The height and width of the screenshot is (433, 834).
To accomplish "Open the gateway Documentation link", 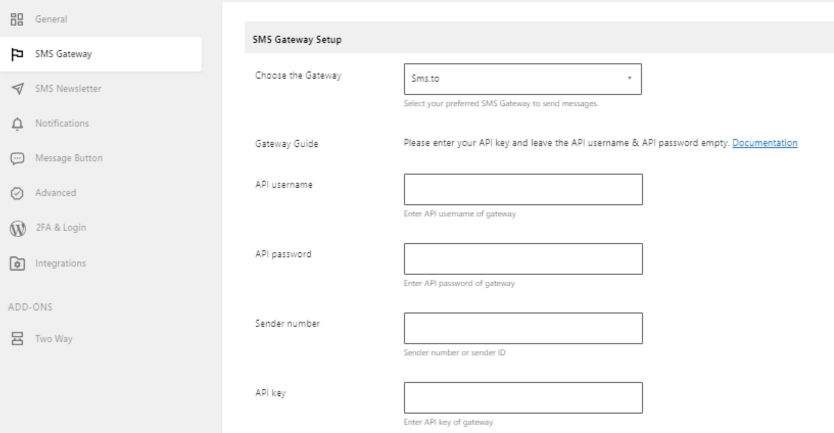I will coord(765,143).
